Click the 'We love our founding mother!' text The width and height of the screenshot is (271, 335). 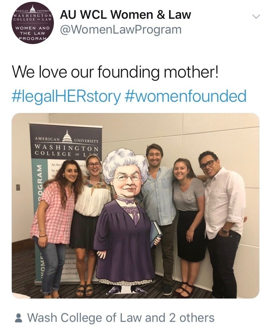[x=116, y=72]
